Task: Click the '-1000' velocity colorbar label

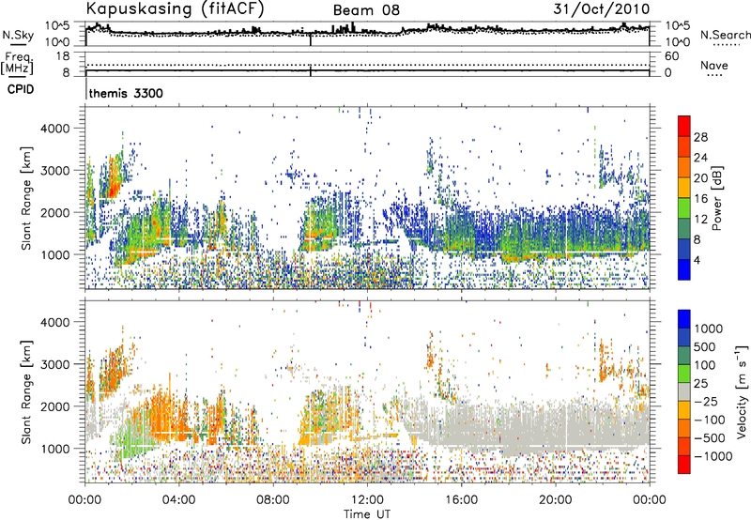Action: coord(713,456)
